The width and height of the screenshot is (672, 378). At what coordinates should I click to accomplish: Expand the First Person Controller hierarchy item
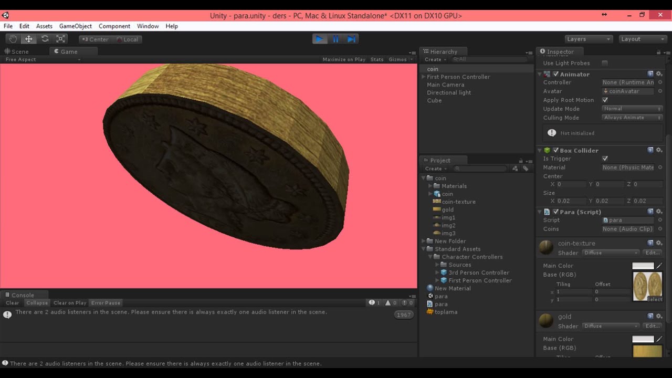[423, 77]
